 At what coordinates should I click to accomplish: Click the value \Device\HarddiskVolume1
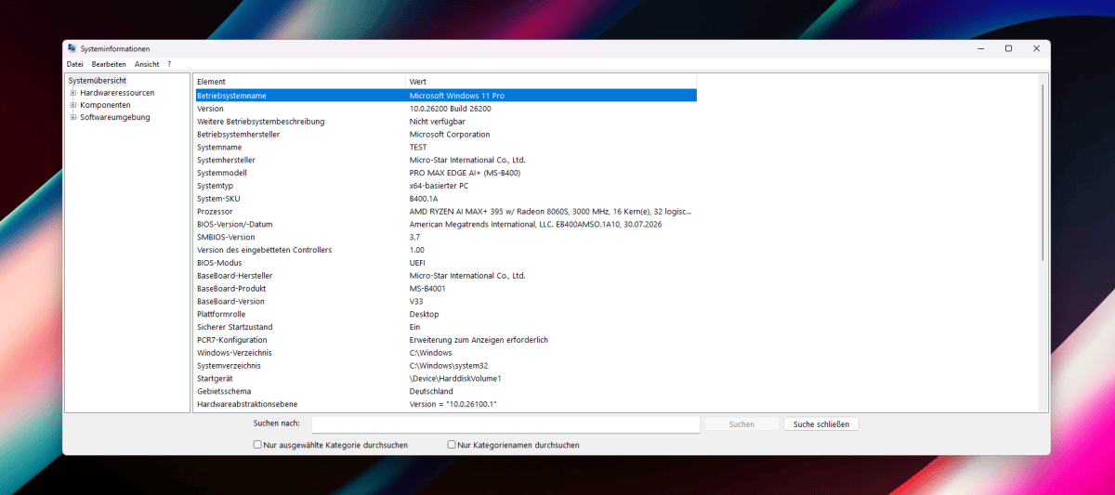pyautogui.click(x=455, y=379)
